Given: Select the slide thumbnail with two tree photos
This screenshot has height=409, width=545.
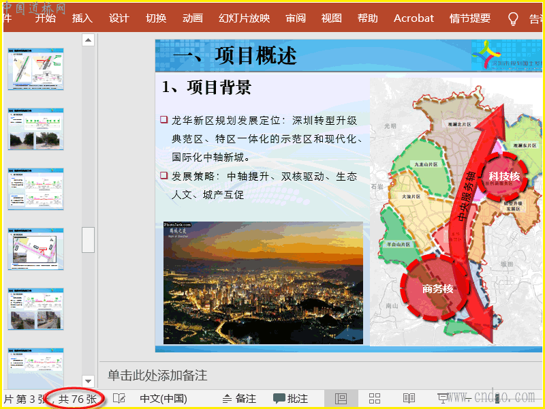Looking at the screenshot, I should coord(36,129).
